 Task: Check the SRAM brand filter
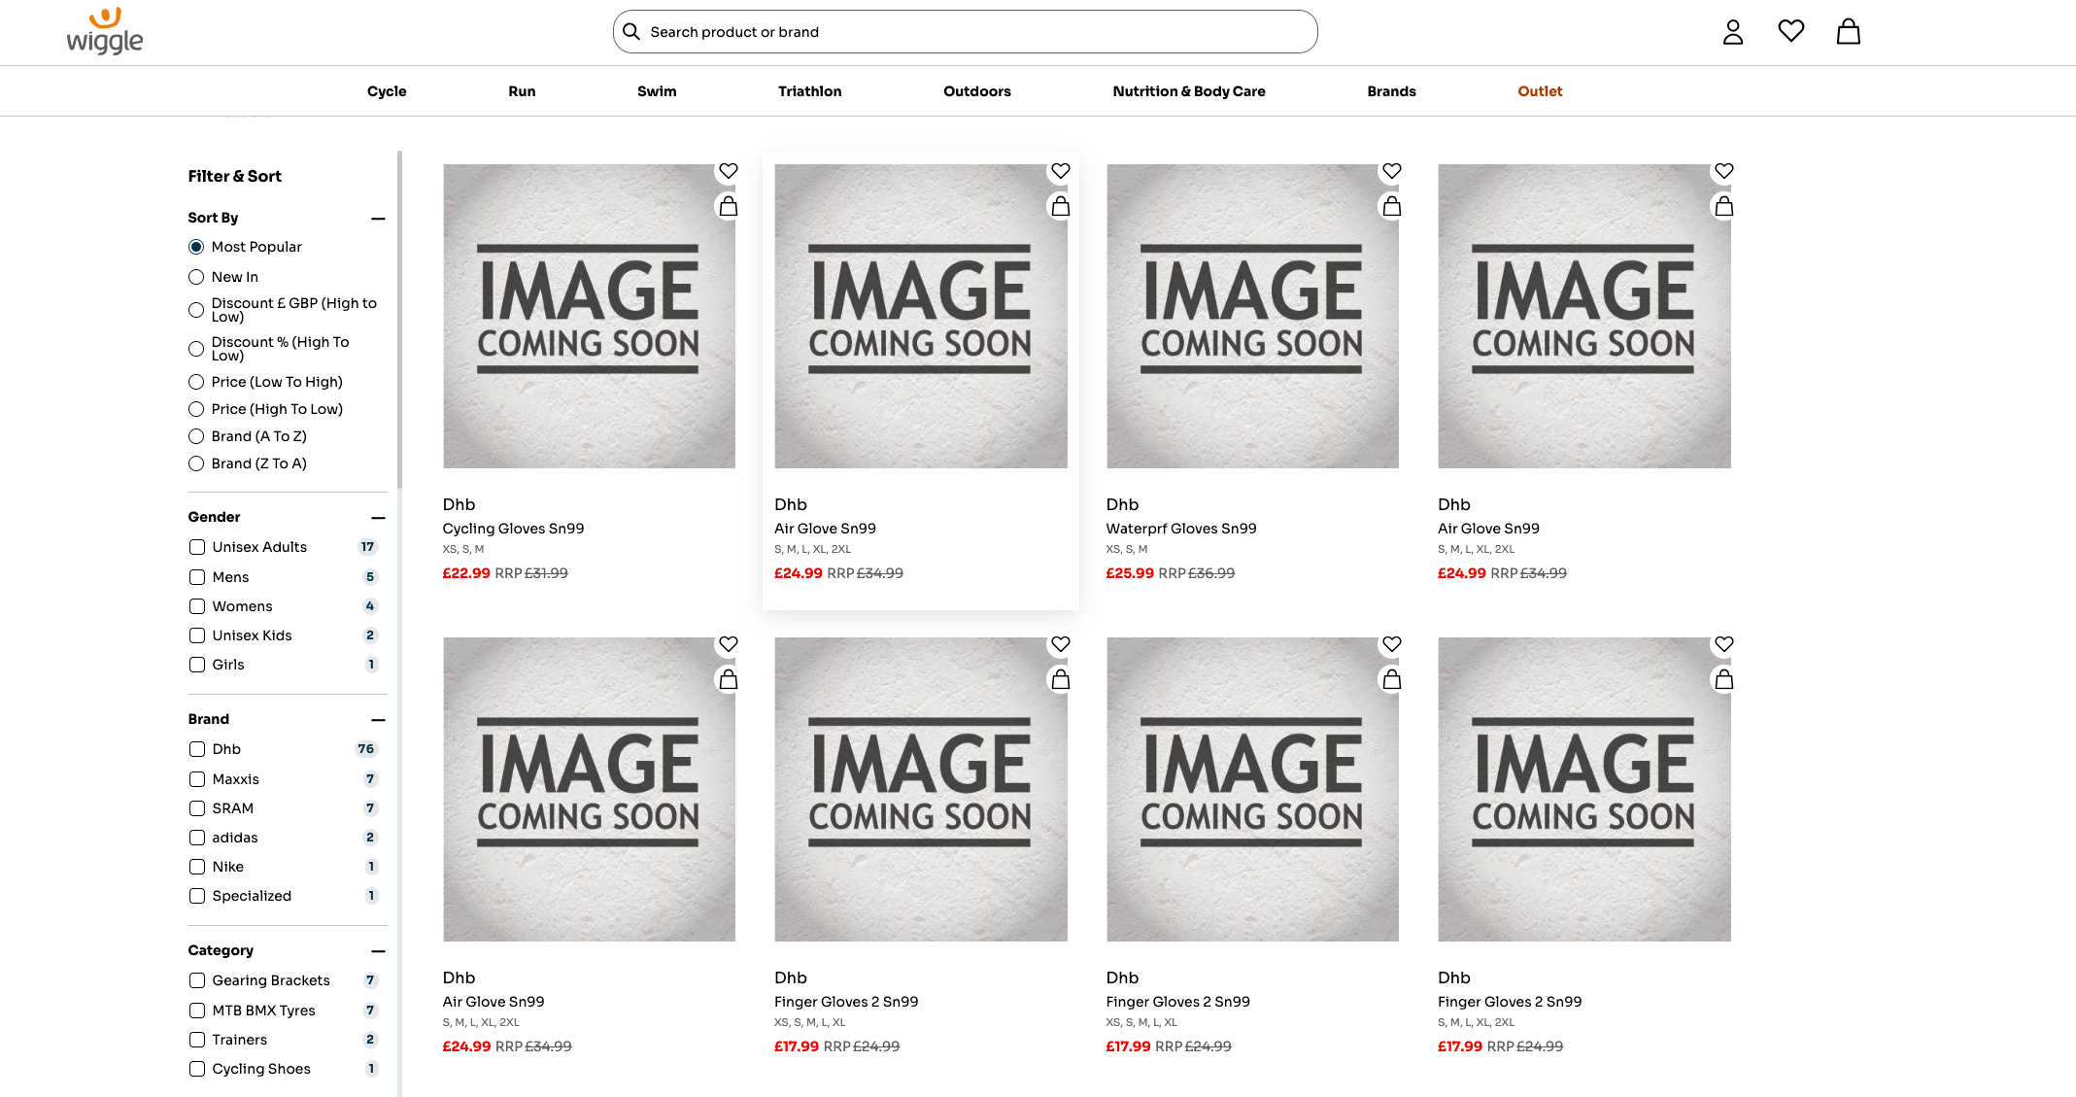[197, 808]
